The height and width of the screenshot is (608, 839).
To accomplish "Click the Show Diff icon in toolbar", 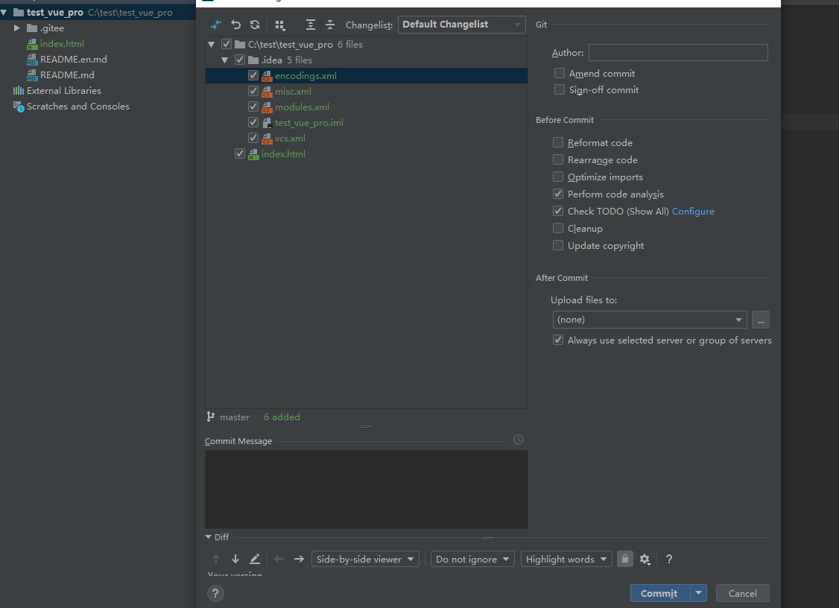I will point(216,25).
